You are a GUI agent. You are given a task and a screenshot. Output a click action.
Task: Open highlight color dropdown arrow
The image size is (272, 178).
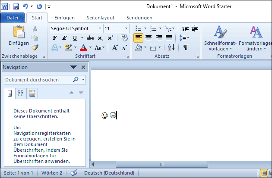click(x=75, y=47)
